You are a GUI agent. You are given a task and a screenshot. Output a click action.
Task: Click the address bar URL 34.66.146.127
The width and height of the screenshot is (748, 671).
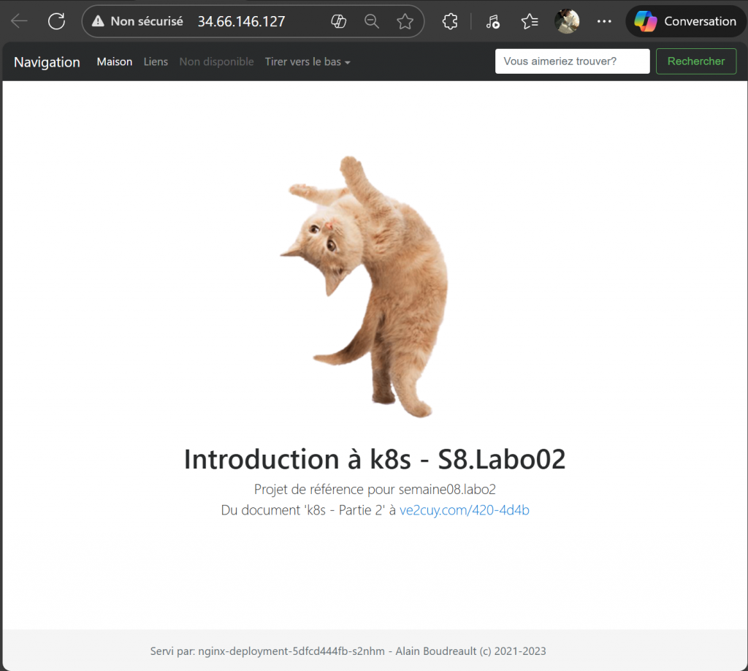[x=241, y=21]
